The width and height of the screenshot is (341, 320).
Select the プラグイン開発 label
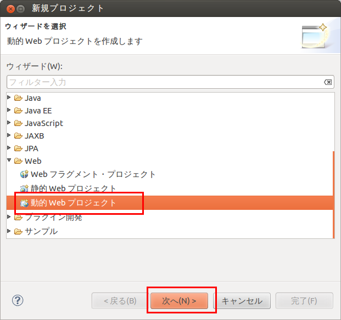coord(53,218)
